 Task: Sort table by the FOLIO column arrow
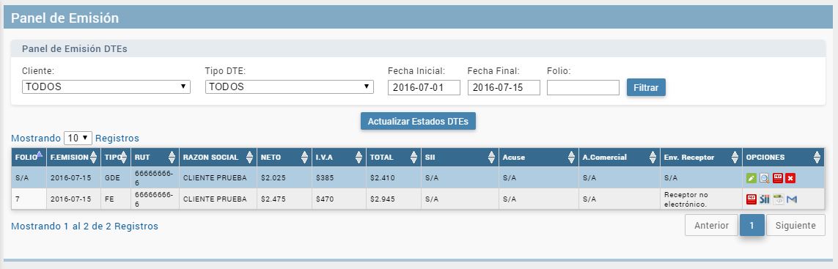click(x=39, y=154)
